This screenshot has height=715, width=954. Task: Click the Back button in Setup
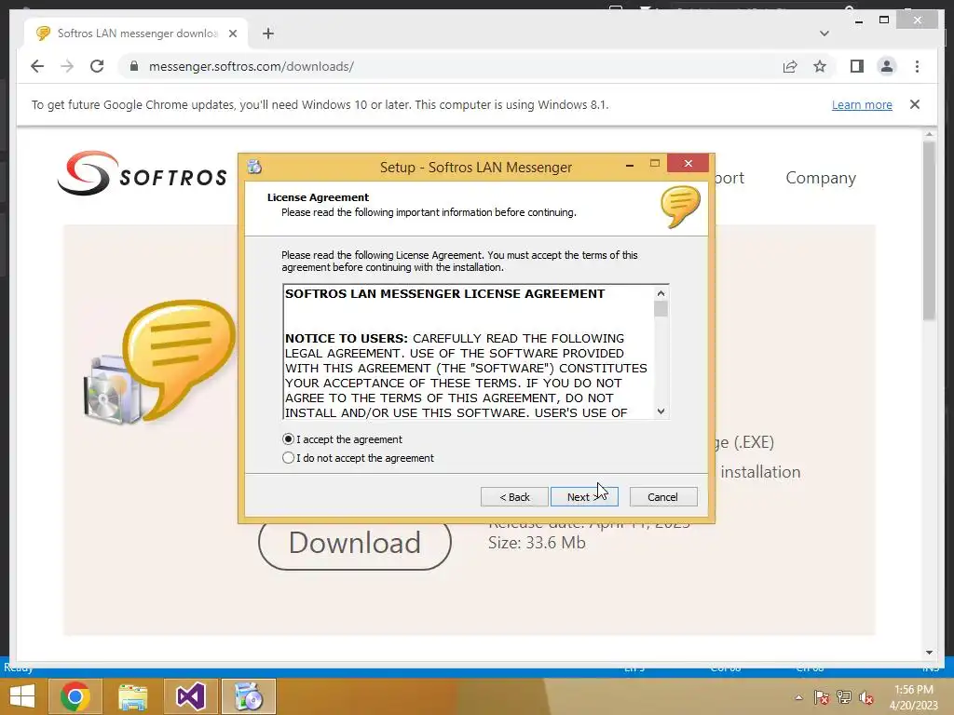(514, 497)
